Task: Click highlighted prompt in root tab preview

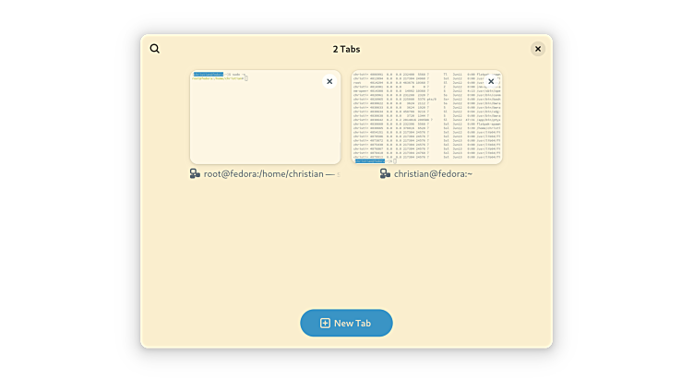Action: (x=209, y=75)
